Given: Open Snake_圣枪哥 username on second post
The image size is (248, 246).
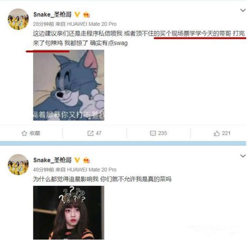Looking at the screenshot, I should point(53,160).
